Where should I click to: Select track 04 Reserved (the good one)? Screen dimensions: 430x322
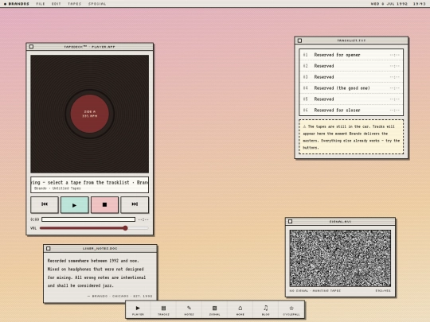pyautogui.click(x=351, y=88)
